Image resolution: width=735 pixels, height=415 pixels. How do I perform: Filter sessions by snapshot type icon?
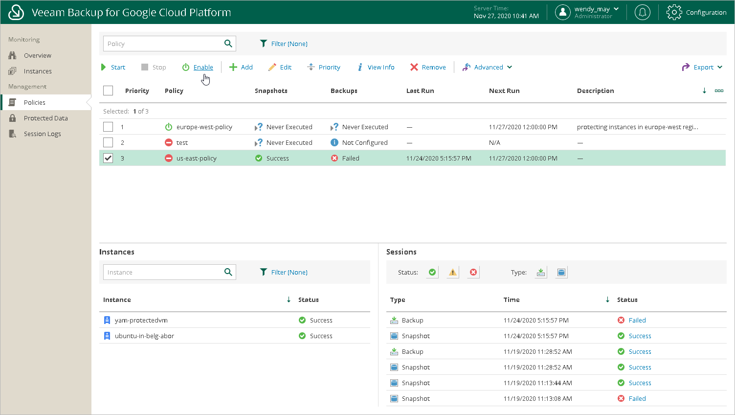click(561, 273)
